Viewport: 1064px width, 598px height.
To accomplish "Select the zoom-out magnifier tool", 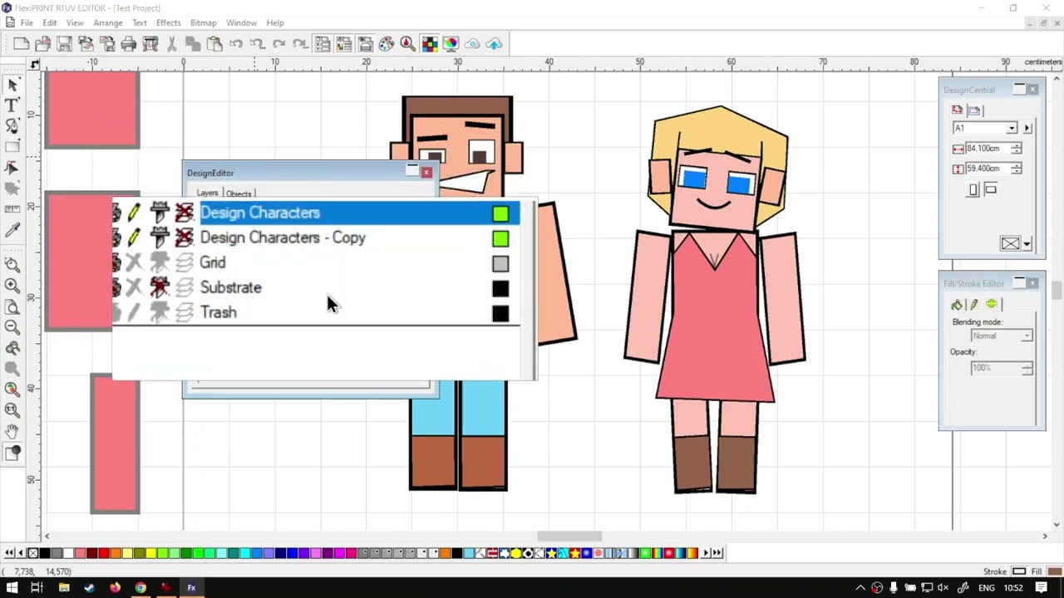I will [12, 327].
